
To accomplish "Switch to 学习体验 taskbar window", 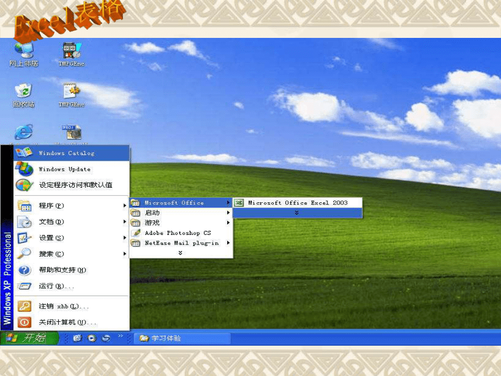I will 182,338.
